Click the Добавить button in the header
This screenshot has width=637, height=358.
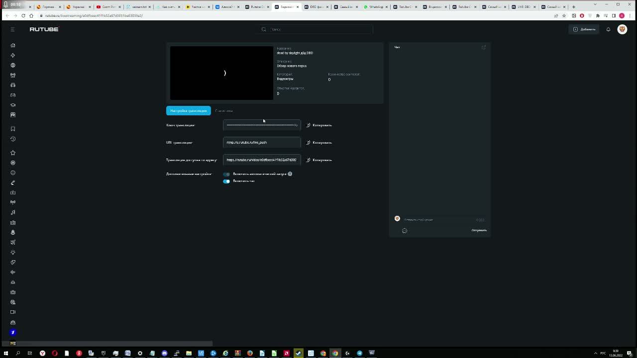pos(585,29)
